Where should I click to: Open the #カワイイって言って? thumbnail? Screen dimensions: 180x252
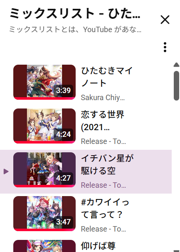44,214
